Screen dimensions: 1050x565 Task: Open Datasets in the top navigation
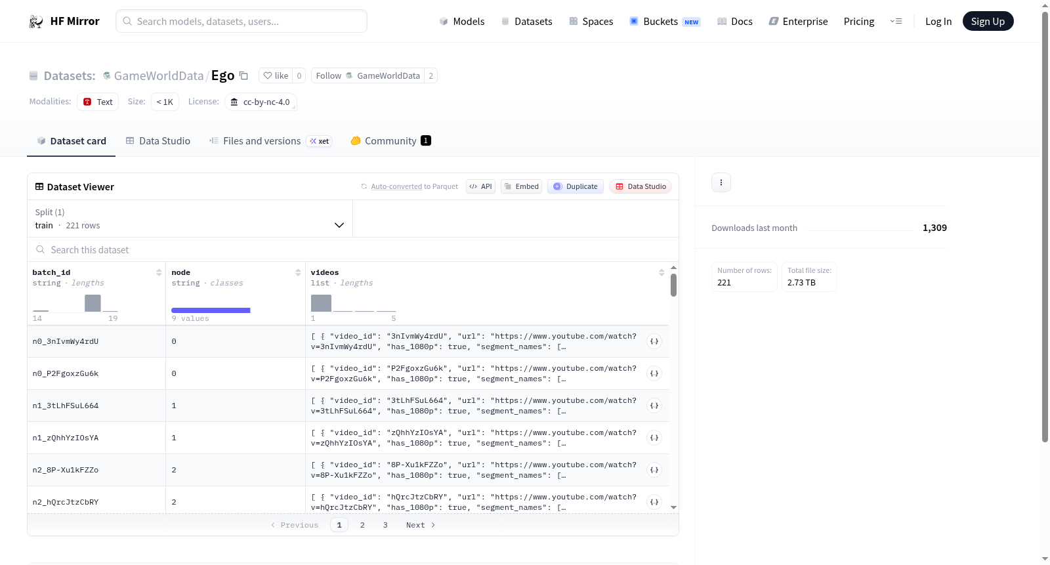tap(526, 21)
